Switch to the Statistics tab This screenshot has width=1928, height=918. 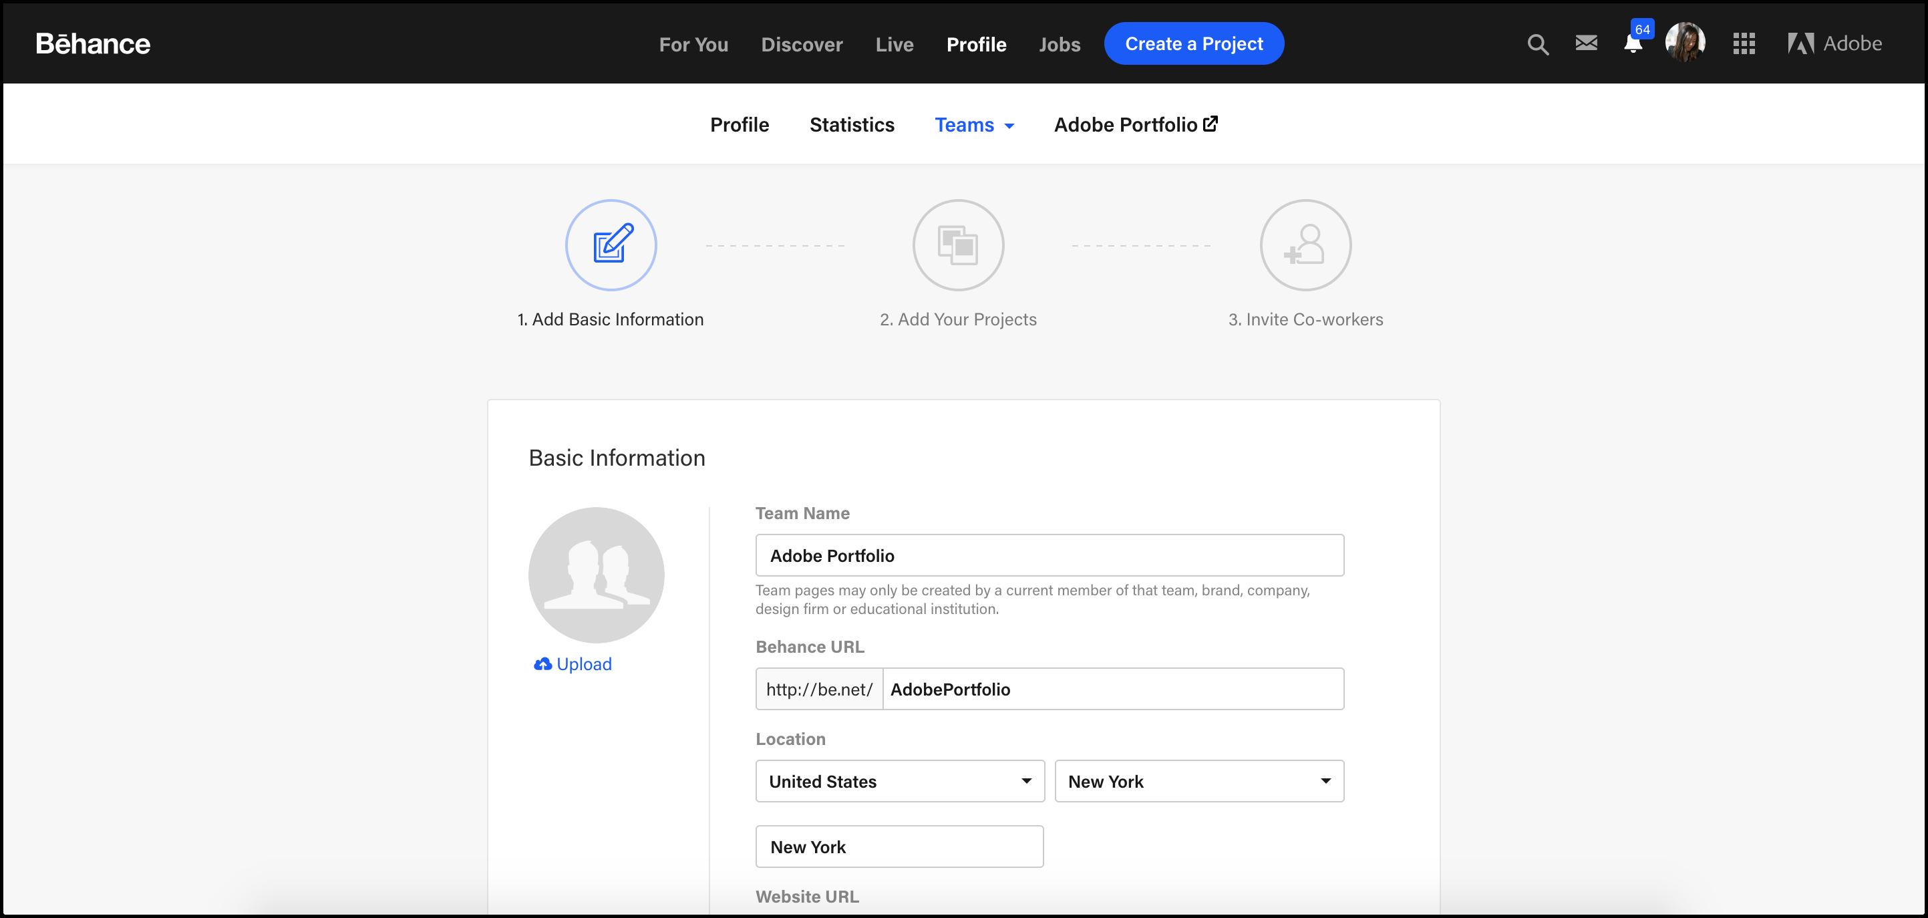tap(851, 124)
